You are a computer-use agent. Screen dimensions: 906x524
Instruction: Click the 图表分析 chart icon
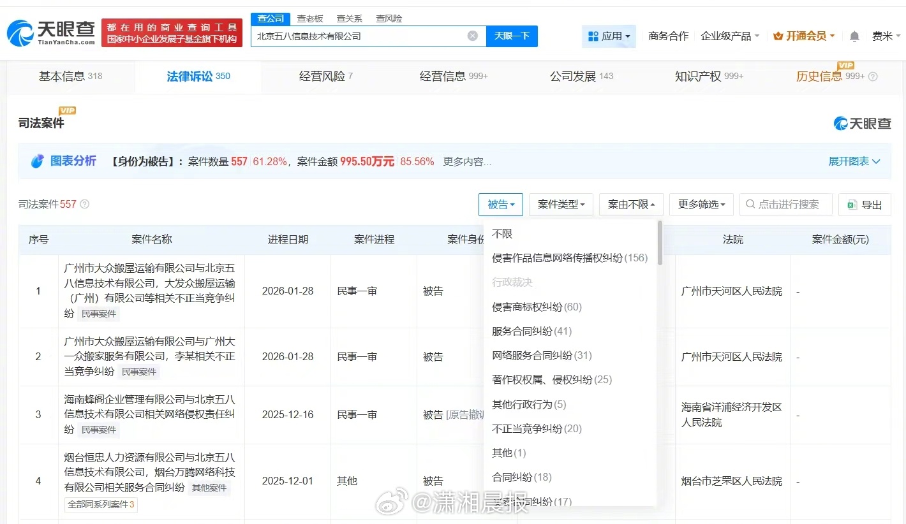click(38, 161)
